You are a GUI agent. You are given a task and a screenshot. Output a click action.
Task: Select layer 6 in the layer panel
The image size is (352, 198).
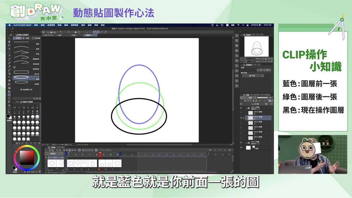[x=258, y=113]
